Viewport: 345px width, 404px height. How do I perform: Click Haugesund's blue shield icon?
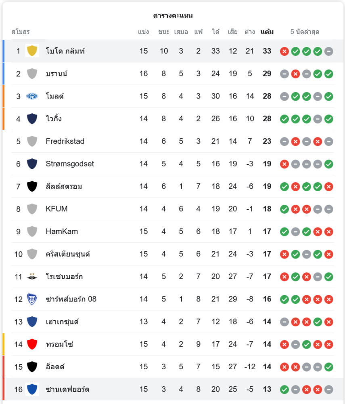(x=32, y=322)
